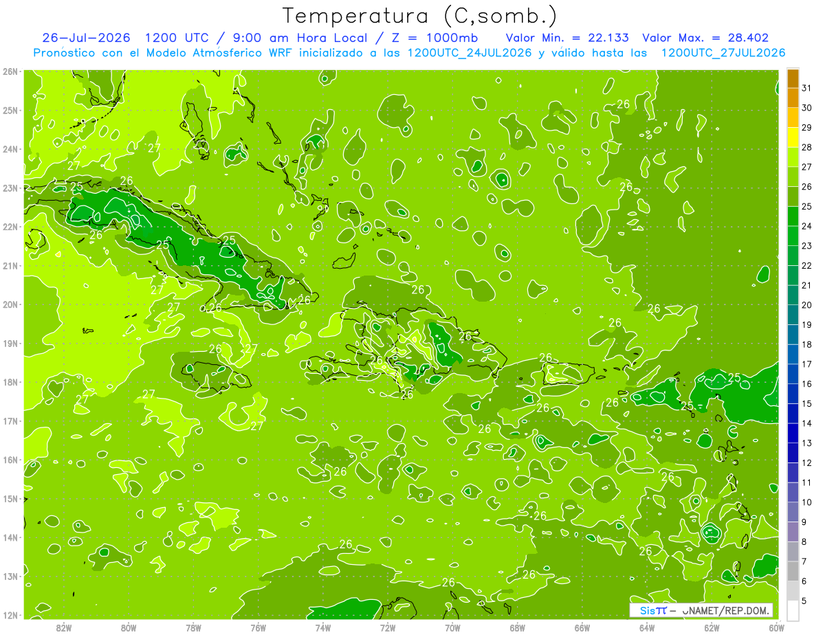Viewport: 825px width, 637px height.
Task: Click the '76W' longitude axis label
Action: [258, 627]
